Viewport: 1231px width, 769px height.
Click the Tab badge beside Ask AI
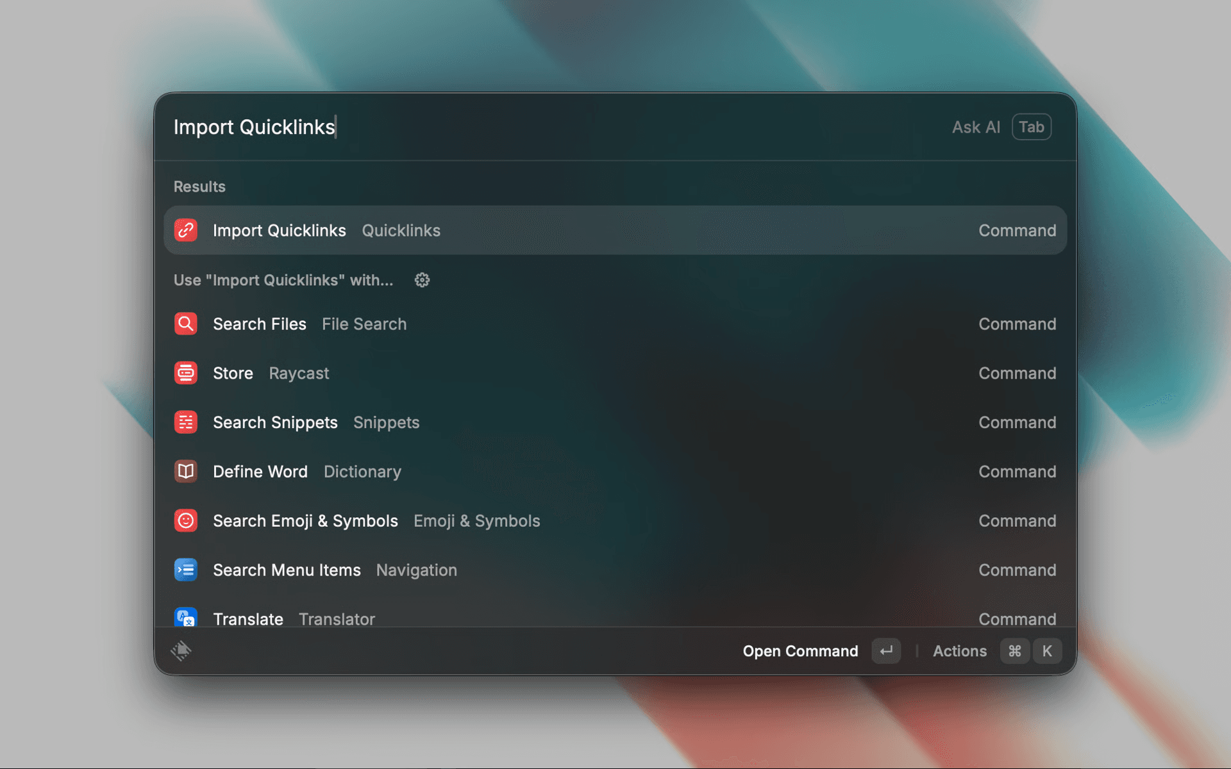1031,127
